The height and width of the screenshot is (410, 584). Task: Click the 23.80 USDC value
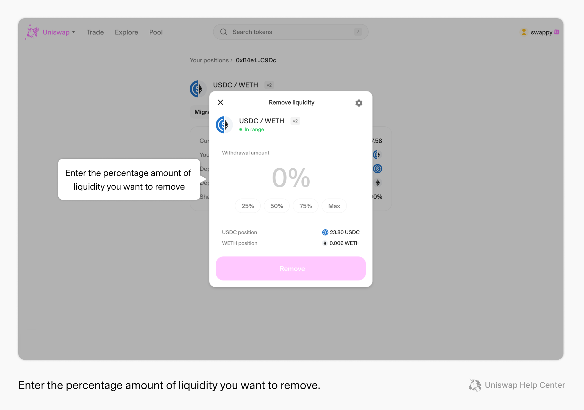[x=345, y=232]
